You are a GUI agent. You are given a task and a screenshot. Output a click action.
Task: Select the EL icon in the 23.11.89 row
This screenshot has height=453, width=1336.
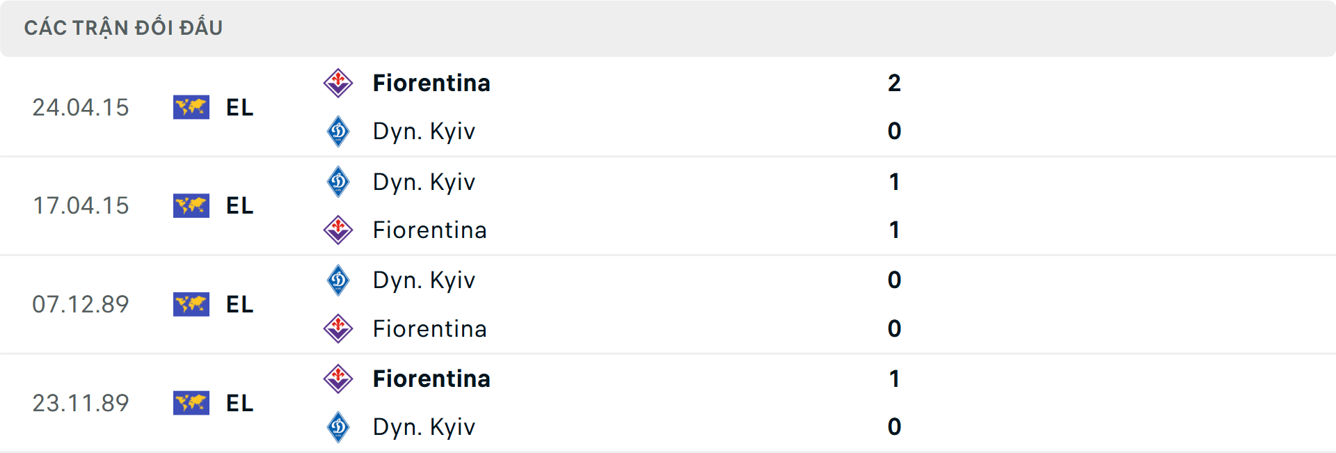(191, 403)
